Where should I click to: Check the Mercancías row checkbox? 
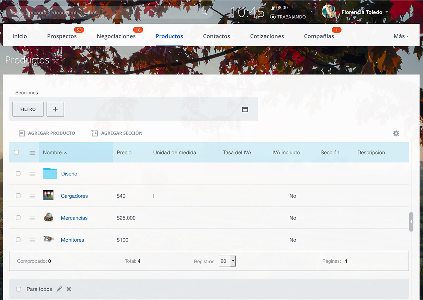point(18,218)
